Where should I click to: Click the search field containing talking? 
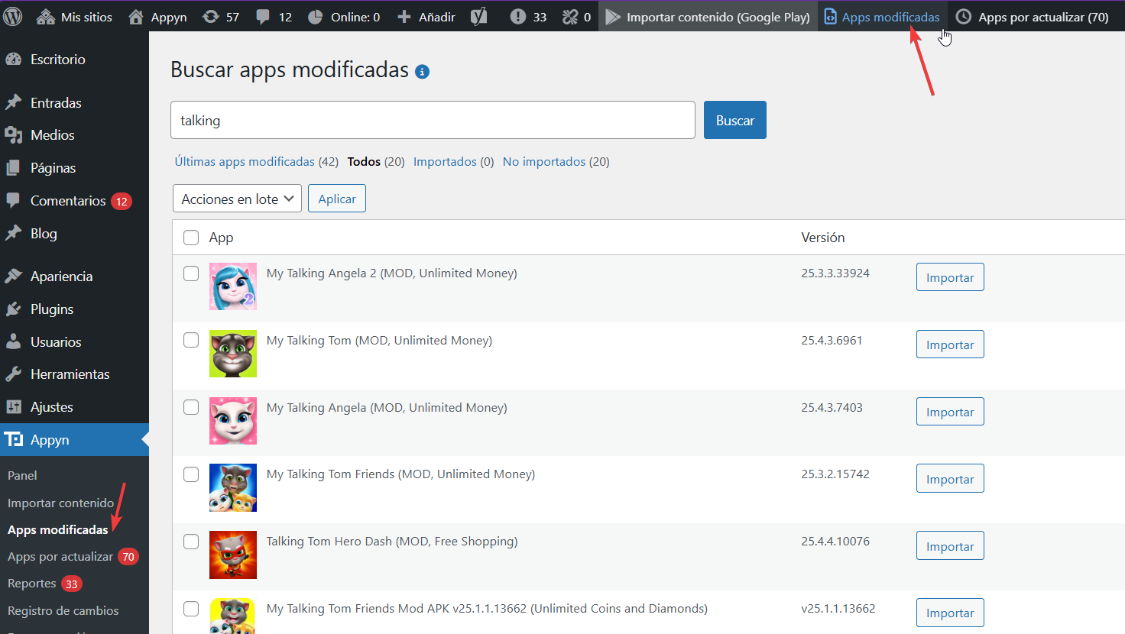click(x=433, y=120)
